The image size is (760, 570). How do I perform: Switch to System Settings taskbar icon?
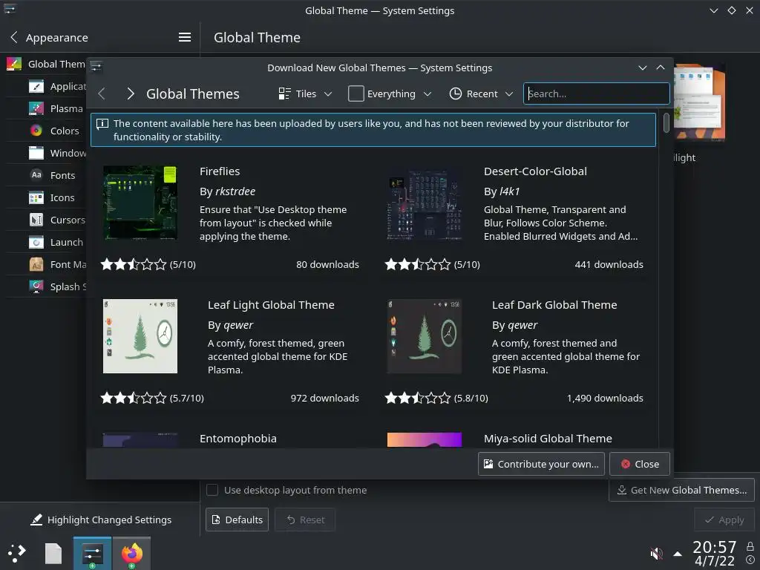click(x=92, y=553)
